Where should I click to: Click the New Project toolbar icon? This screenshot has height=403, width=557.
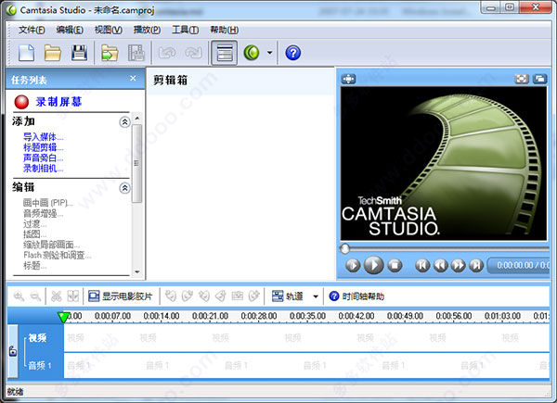coord(27,53)
